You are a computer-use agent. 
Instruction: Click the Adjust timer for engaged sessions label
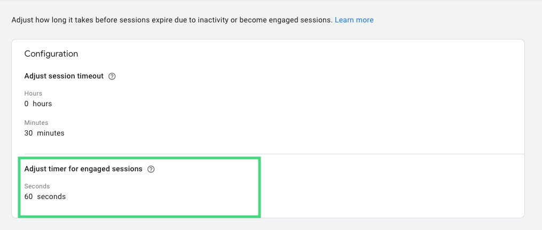[x=83, y=169]
